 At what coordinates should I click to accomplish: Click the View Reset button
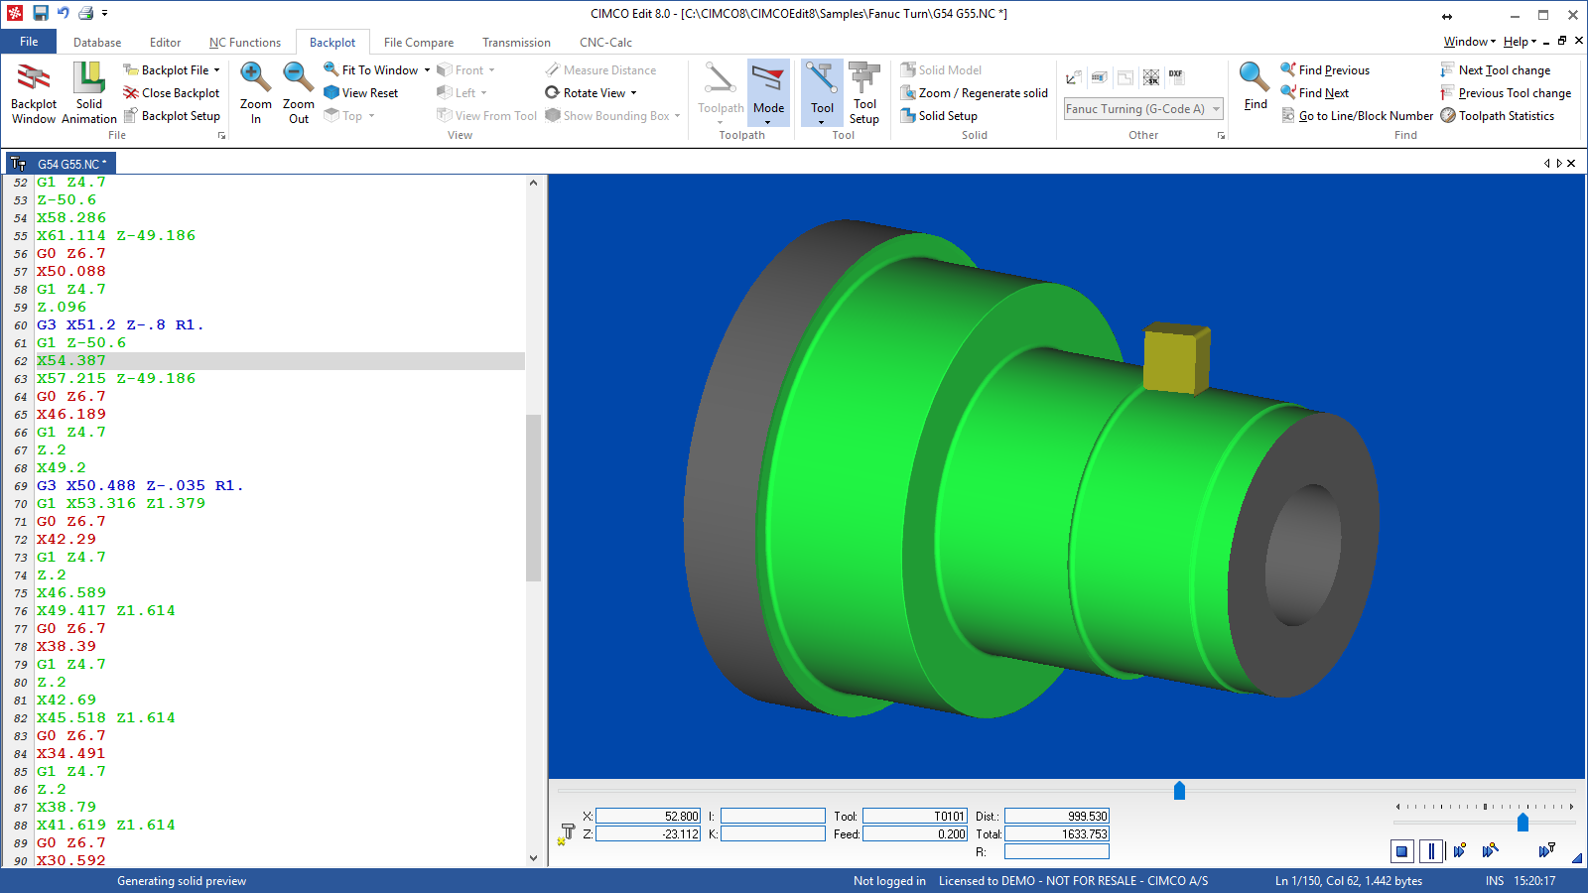click(x=369, y=93)
